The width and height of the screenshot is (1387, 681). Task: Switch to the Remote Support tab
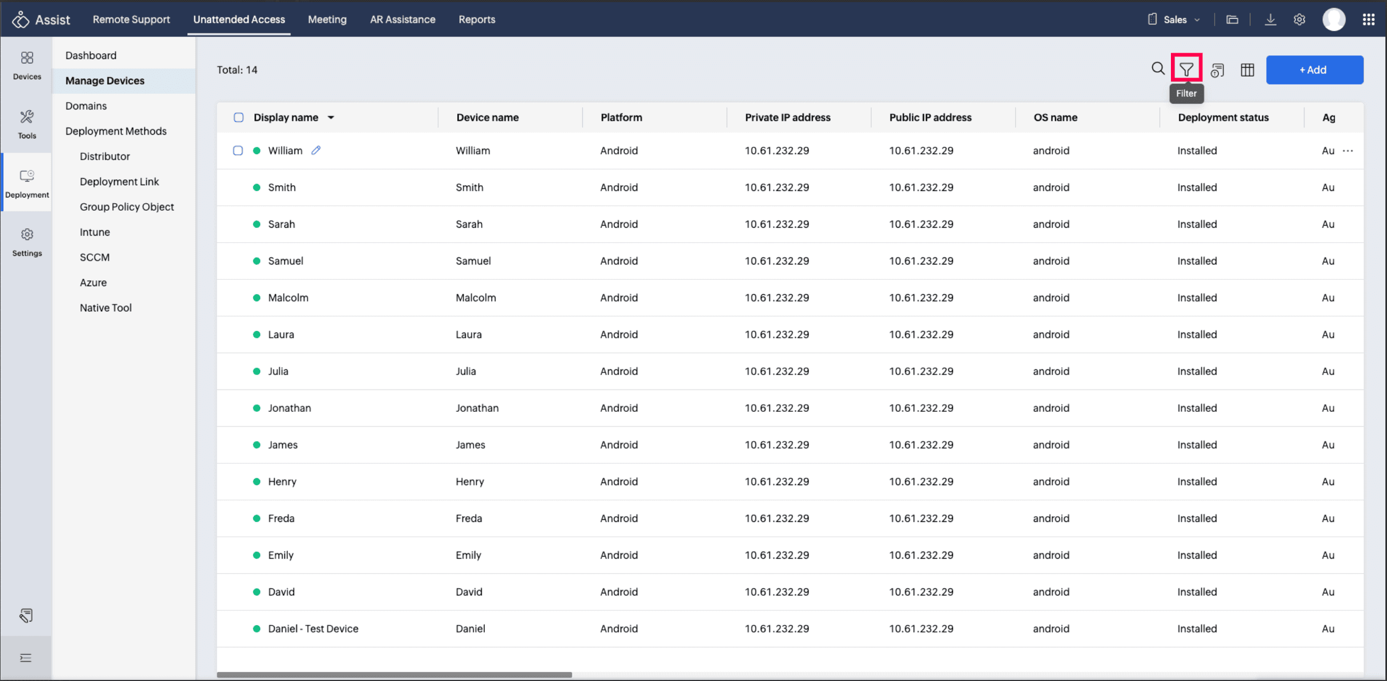[x=131, y=19]
